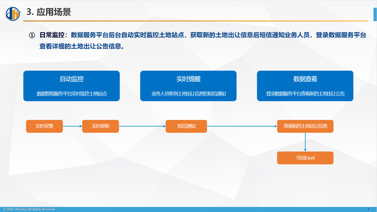Click the 定时采集 orange box
Viewport: 377px width, 212px height.
click(44, 126)
